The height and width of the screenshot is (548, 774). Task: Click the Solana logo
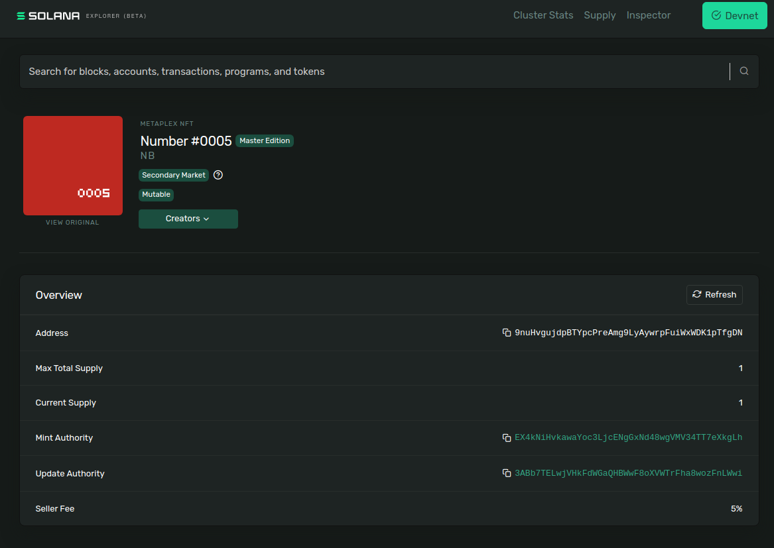(48, 16)
